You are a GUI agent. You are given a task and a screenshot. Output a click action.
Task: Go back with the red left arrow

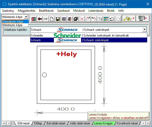(x=40, y=19)
